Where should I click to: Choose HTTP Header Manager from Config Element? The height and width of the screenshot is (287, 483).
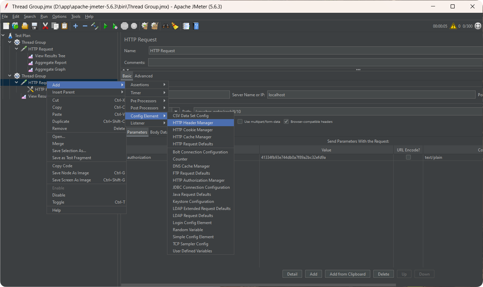[200, 123]
